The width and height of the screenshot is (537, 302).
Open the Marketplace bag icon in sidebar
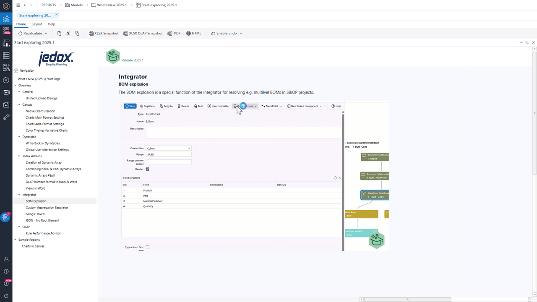pos(6,104)
